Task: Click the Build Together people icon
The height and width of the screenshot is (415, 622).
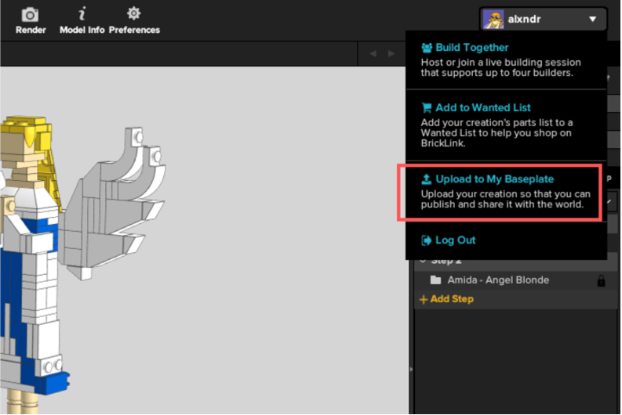Action: [x=427, y=48]
